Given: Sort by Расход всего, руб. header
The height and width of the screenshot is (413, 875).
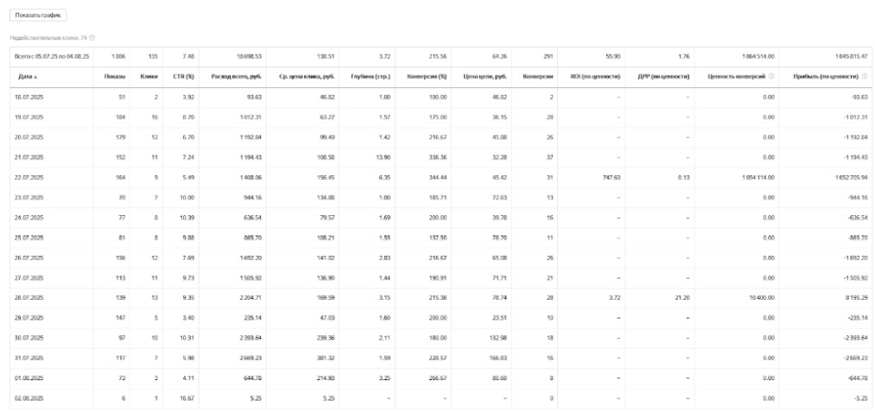Looking at the screenshot, I should point(236,76).
